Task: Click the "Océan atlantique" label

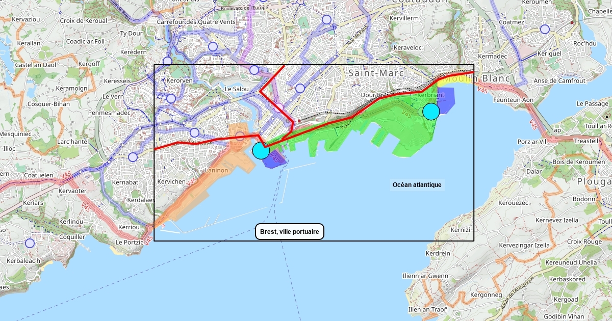Action: [417, 185]
